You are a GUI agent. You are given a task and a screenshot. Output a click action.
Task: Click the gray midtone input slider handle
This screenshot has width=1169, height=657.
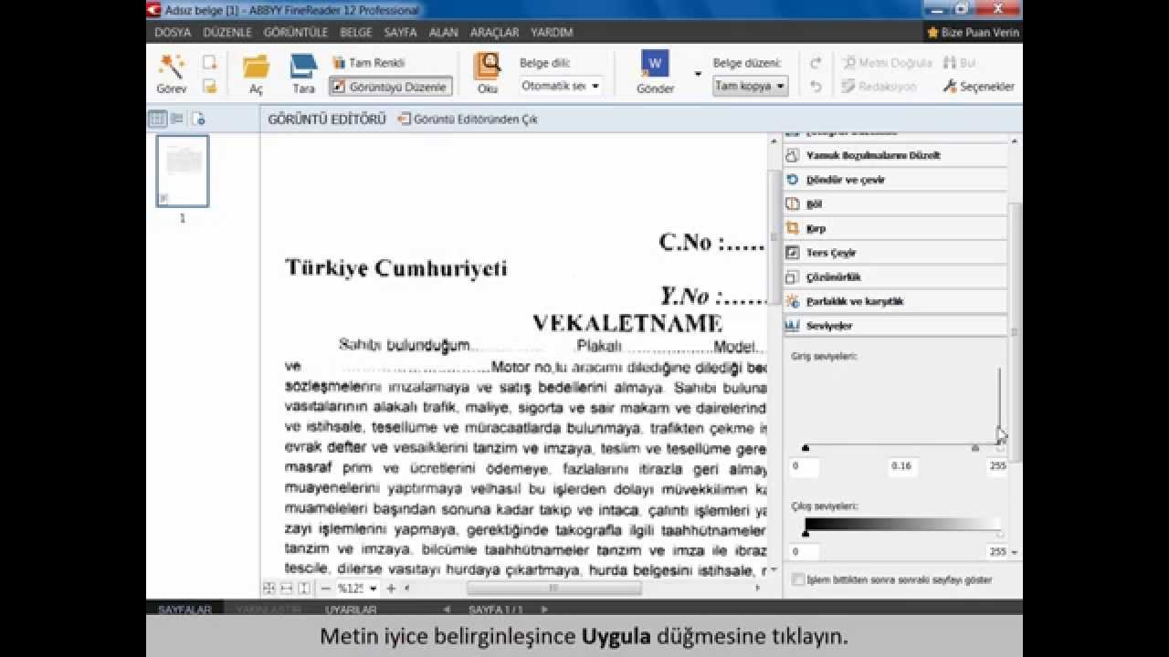coord(974,448)
